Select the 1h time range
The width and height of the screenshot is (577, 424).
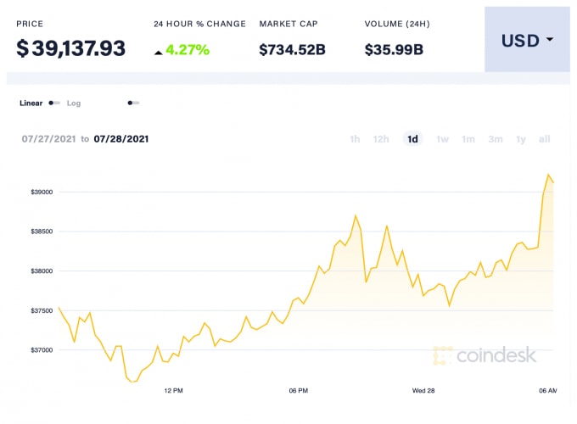[x=355, y=139]
